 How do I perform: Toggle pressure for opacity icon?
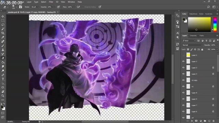point(59,7)
